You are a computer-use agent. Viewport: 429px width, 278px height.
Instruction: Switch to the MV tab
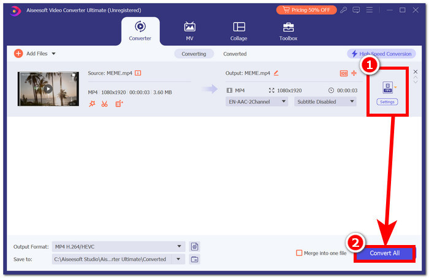[189, 31]
